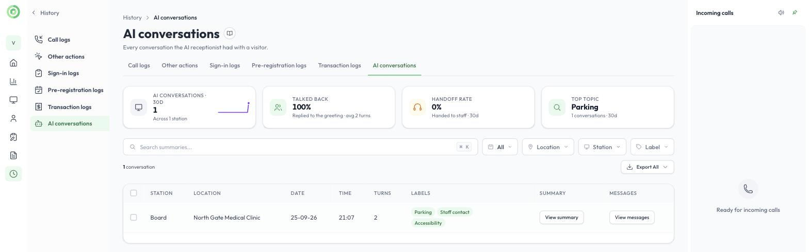Click the AI conversations card monitor icon
809x252 pixels.
[x=139, y=107]
